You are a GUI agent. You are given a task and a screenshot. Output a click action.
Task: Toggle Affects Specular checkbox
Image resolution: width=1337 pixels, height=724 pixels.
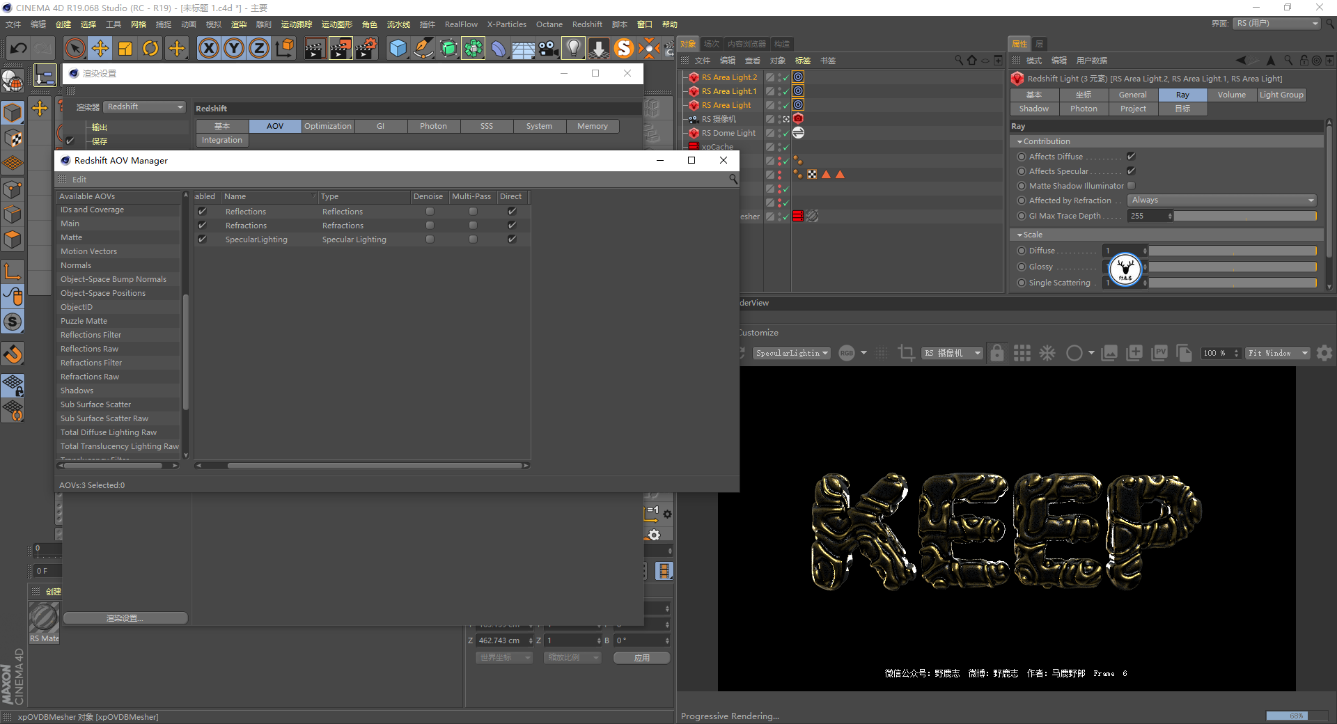point(1131,171)
